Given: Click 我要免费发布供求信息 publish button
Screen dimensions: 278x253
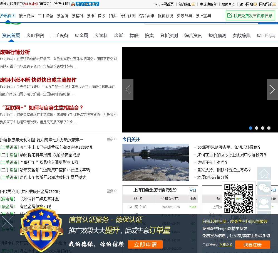Looking at the screenshot, I should (250, 16).
